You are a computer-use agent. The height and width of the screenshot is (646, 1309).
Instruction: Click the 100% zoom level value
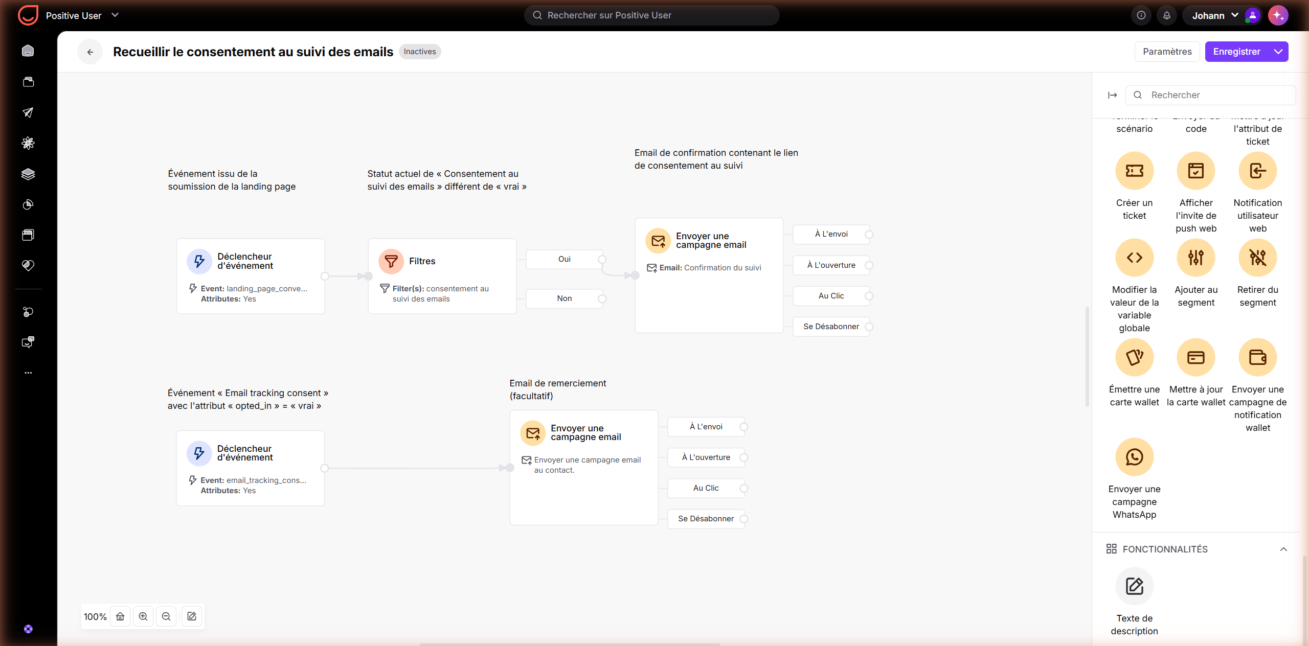[x=95, y=617]
